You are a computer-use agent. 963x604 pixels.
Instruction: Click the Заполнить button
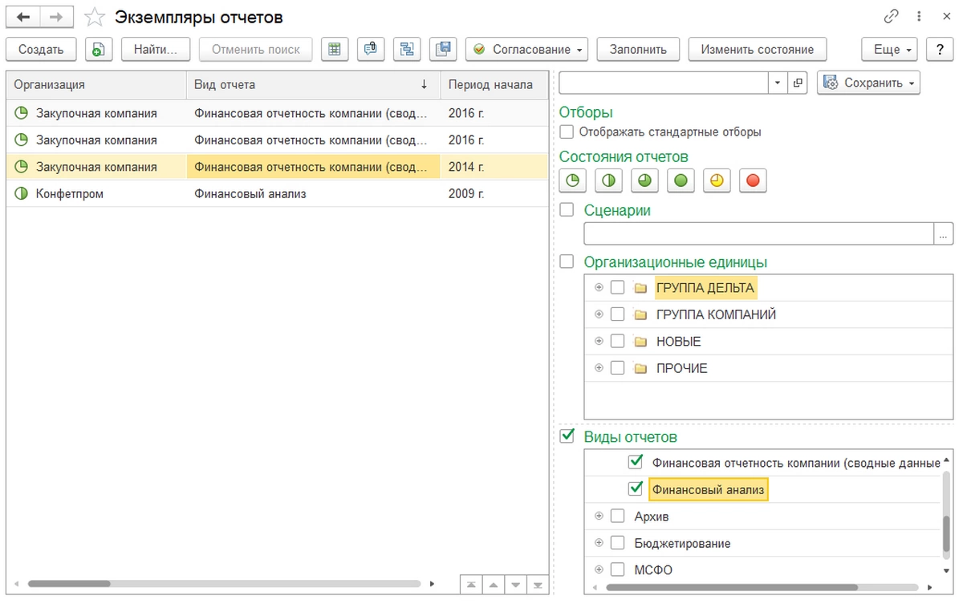[x=638, y=49]
